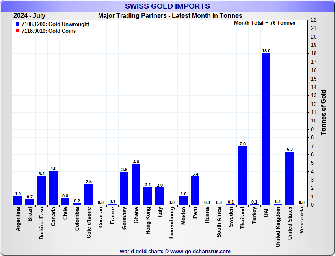The image size is (335, 256).
Task: Select the SWISS GOLD IMPORTS title
Action: 167,6
